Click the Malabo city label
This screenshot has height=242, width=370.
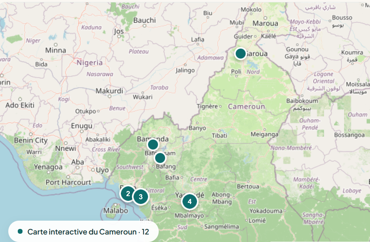pyautogui.click(x=115, y=211)
